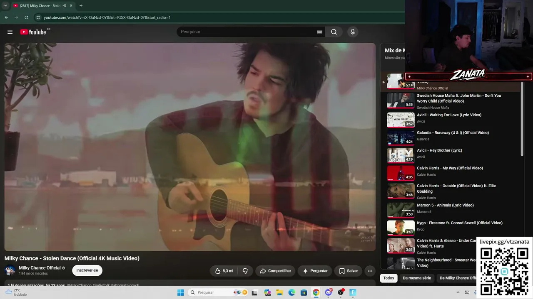Close the Milky Chance browser tab
This screenshot has height=299, width=533.
click(71, 6)
